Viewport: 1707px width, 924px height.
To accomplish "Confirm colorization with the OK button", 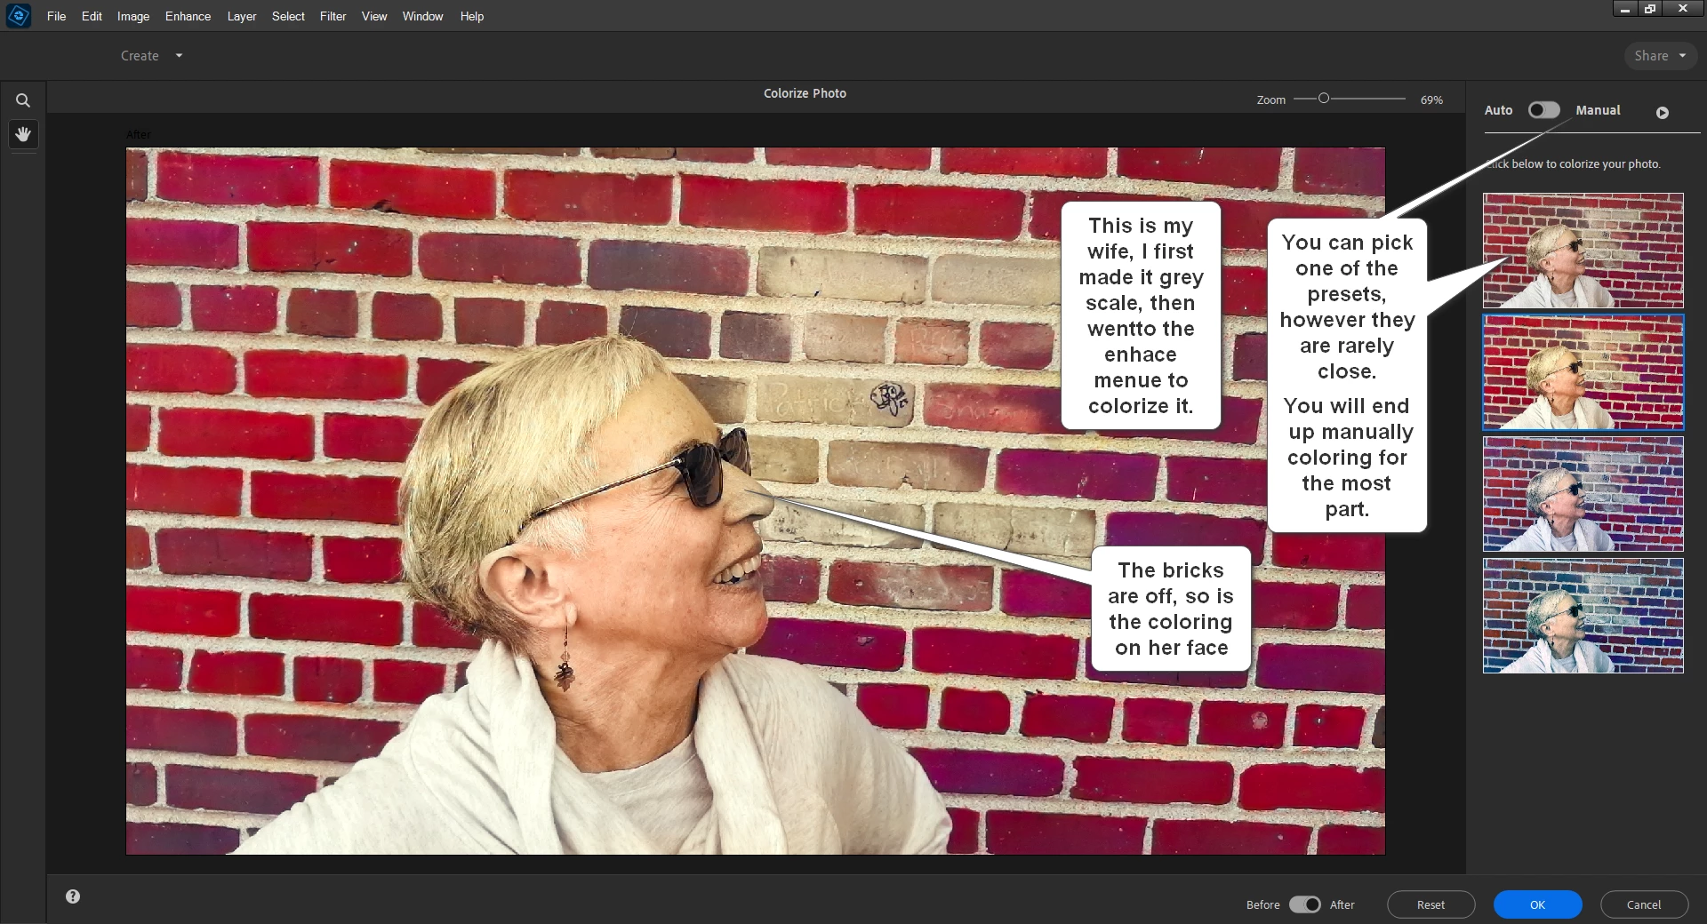I will [1538, 904].
